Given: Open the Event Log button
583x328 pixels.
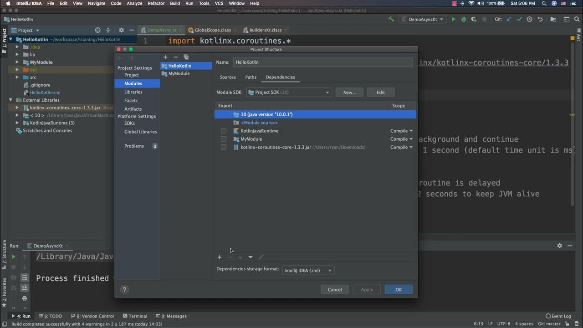Looking at the screenshot, I should click(x=558, y=316).
